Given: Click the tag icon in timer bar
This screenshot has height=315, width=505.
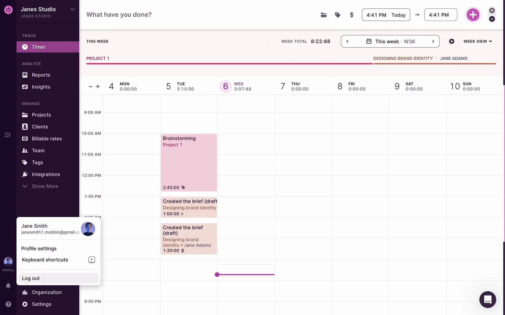Looking at the screenshot, I should 337,15.
